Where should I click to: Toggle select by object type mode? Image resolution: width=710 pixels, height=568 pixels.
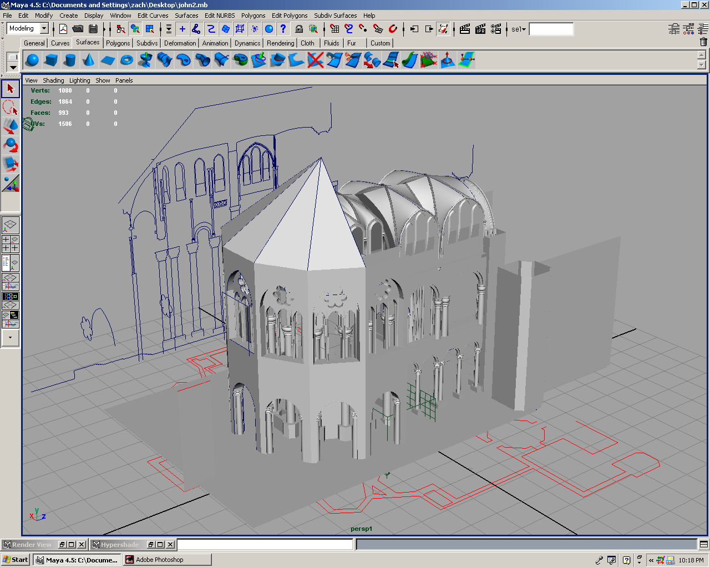(x=135, y=29)
